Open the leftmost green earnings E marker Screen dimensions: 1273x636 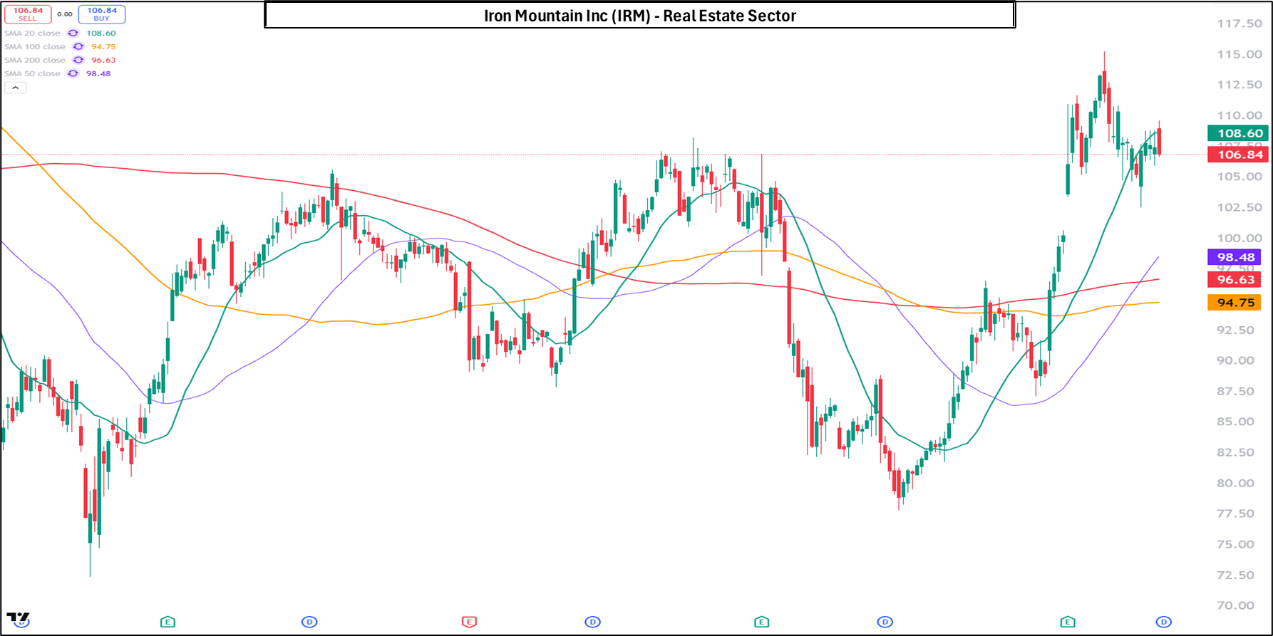coord(167,622)
